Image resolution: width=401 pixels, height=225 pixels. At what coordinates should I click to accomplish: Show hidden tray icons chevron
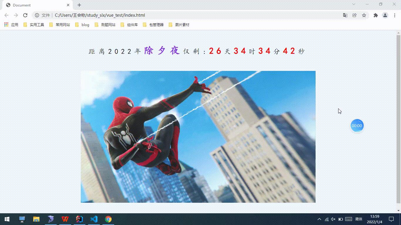(319, 219)
